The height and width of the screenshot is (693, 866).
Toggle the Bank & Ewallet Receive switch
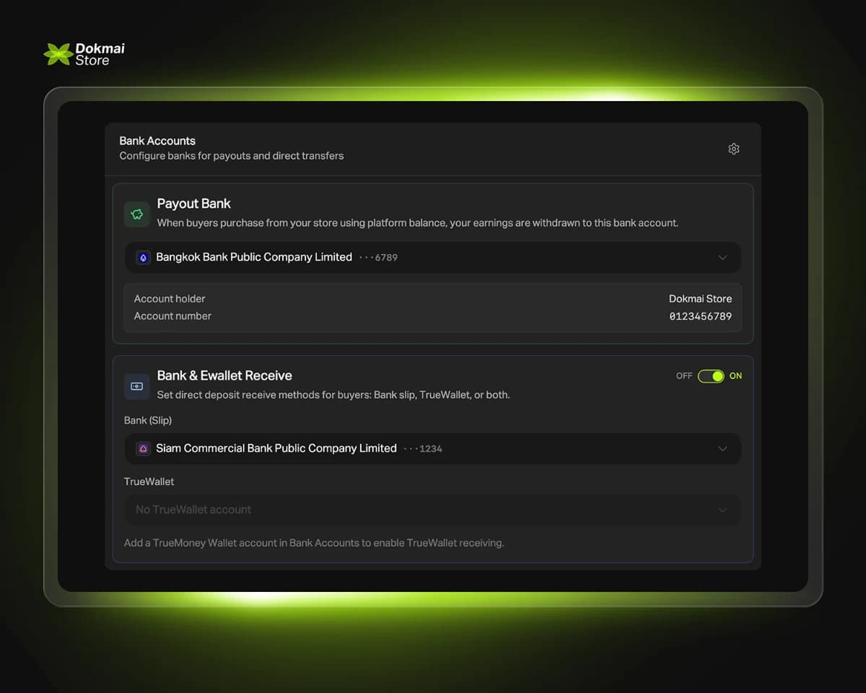[710, 376]
